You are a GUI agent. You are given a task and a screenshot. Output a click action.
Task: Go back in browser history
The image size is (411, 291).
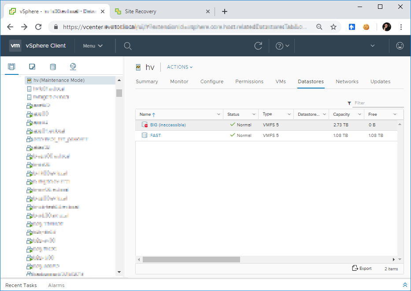pyautogui.click(x=10, y=27)
